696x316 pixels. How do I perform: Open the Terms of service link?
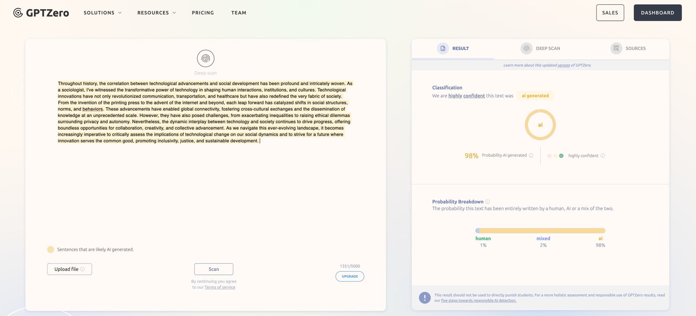[220, 287]
